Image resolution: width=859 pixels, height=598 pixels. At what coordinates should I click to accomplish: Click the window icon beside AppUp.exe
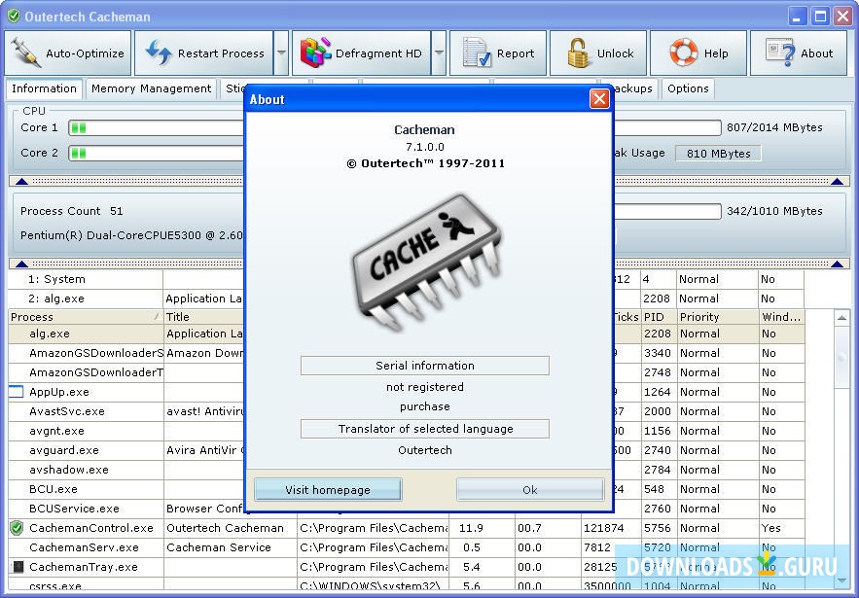tap(17, 392)
